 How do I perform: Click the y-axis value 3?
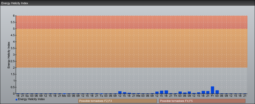pos(14,55)
